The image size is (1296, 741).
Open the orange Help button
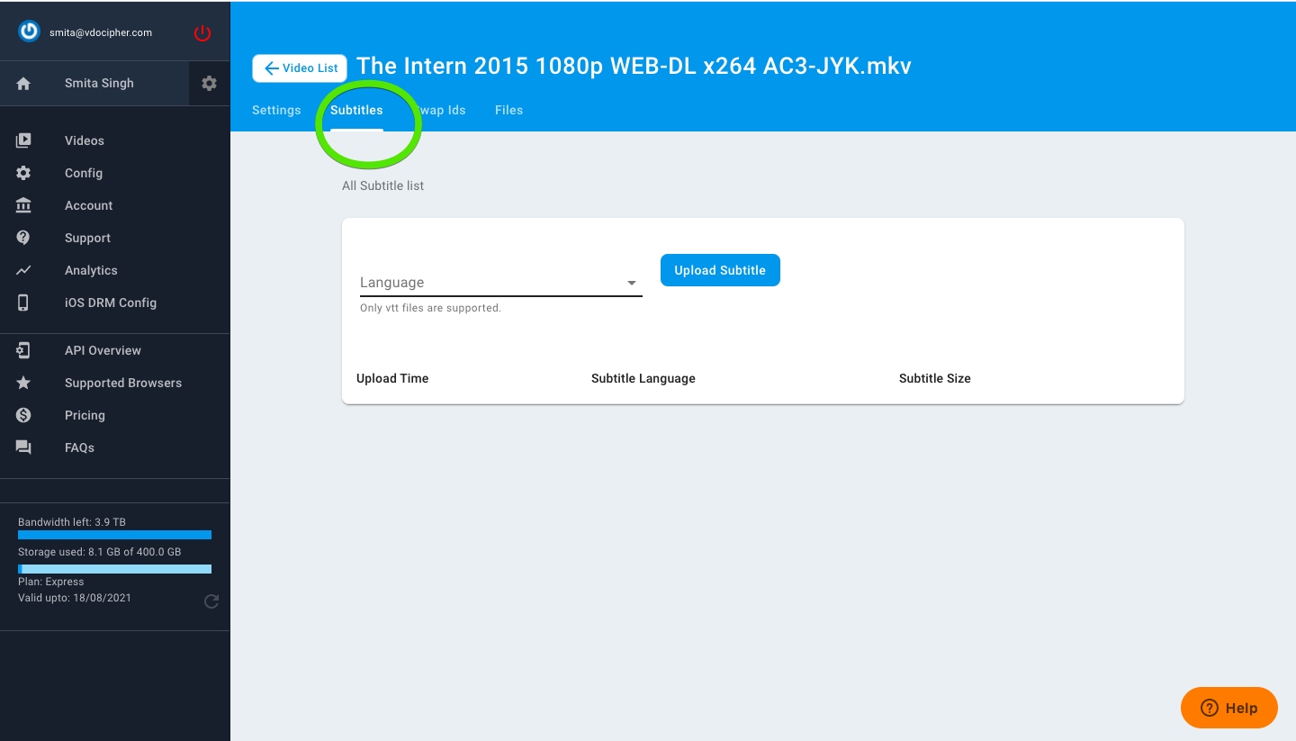pos(1228,708)
